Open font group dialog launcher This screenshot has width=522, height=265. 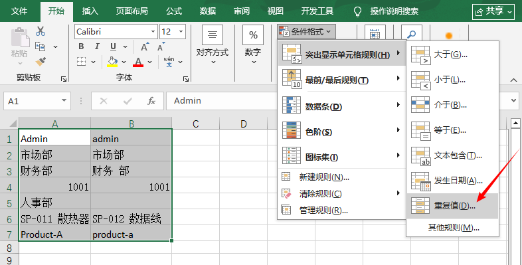pyautogui.click(x=186, y=79)
